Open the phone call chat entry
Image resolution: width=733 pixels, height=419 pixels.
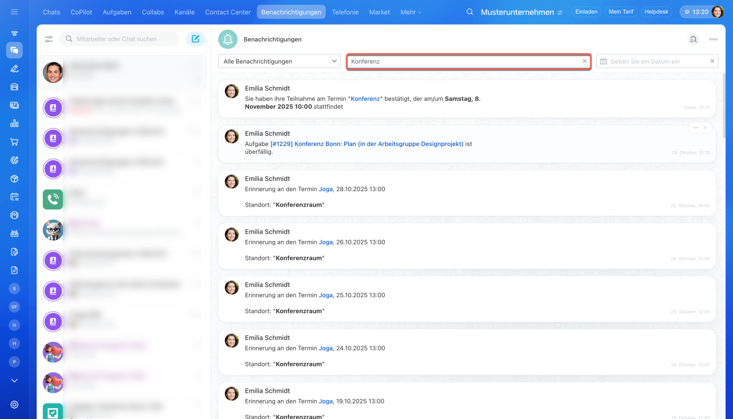pyautogui.click(x=53, y=199)
